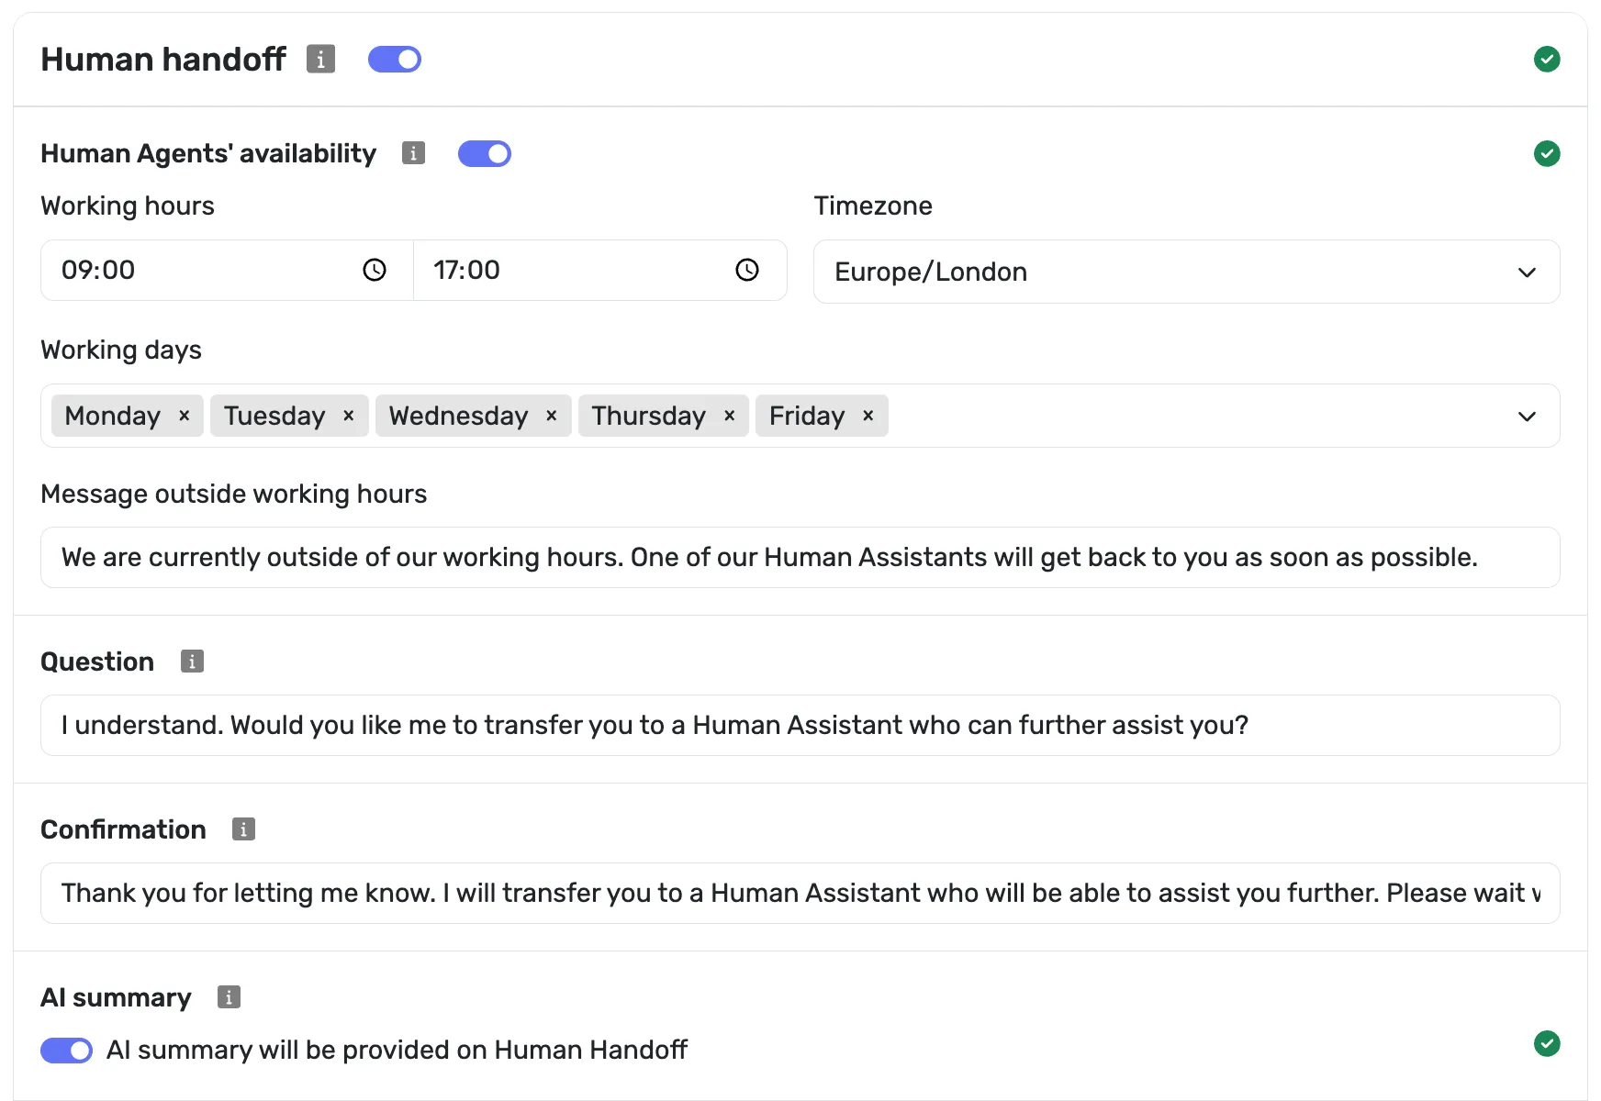Edit the message outside working hours field
1601x1101 pixels.
[x=800, y=558]
